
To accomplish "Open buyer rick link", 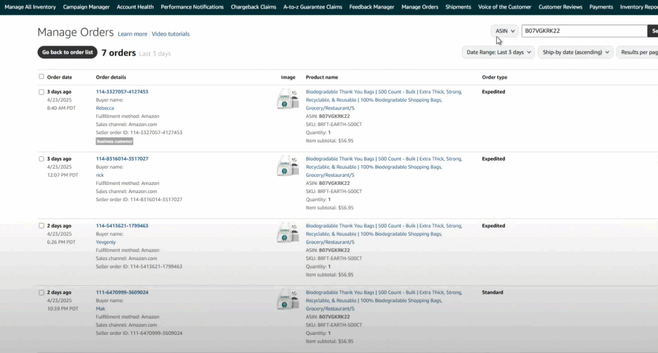I will [x=100, y=175].
